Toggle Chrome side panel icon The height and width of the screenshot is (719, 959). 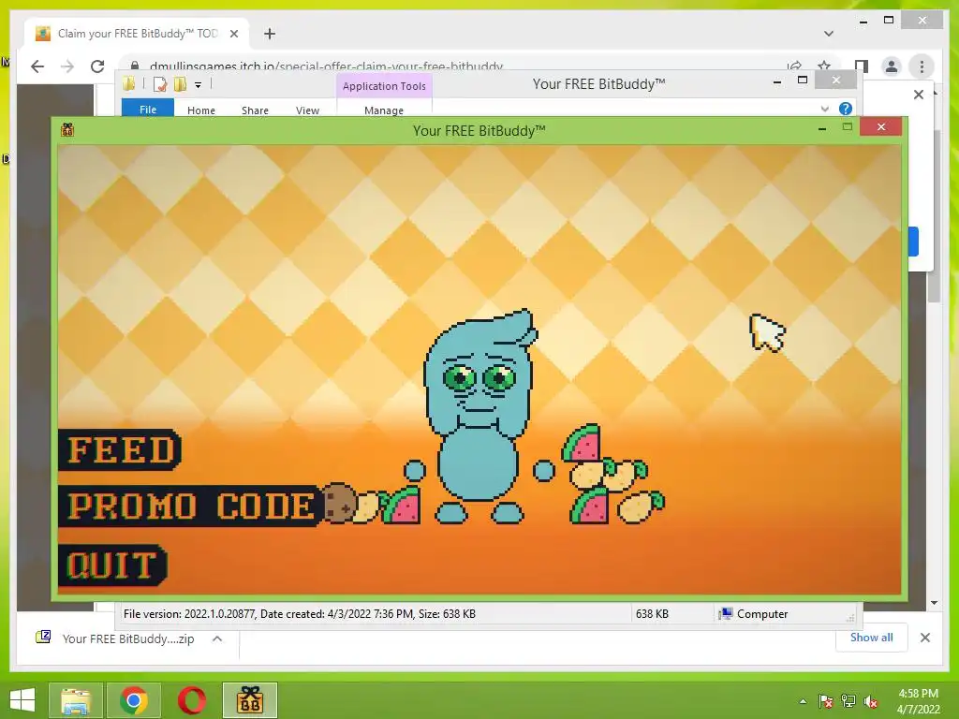(x=862, y=66)
